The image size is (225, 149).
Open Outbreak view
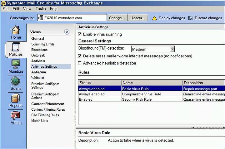[x=38, y=55]
